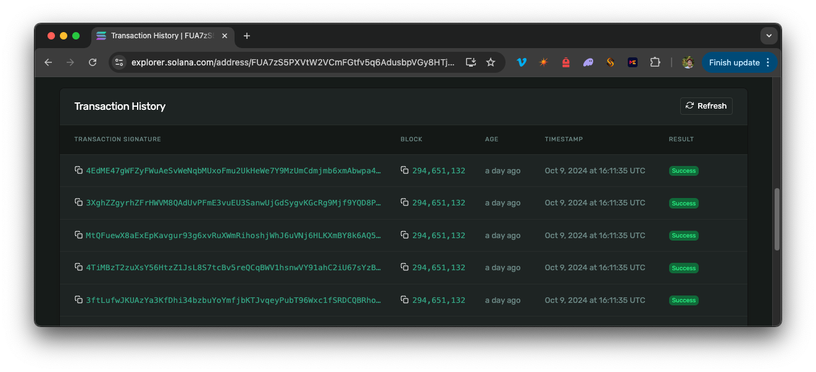Copy block number in the 3ftLufwJ row

[404, 300]
